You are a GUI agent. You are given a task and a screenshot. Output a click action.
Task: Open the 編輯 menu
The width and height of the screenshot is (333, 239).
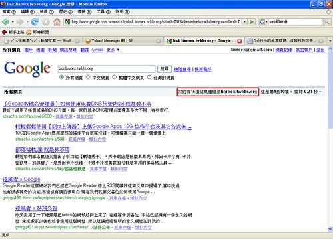pyautogui.click(x=28, y=12)
